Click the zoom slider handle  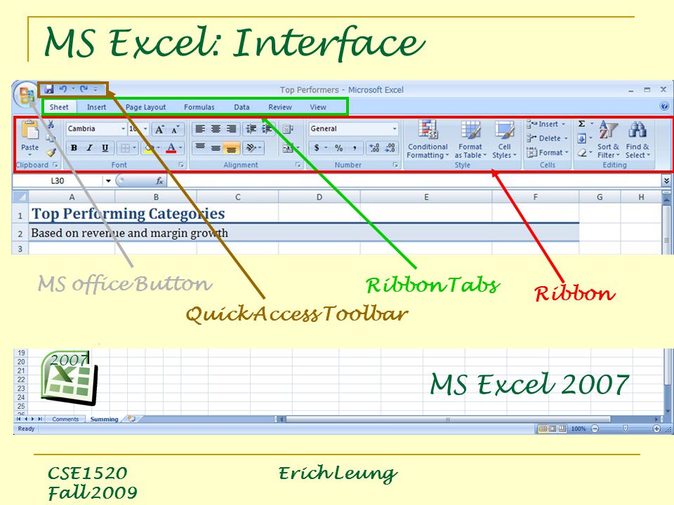(x=626, y=428)
